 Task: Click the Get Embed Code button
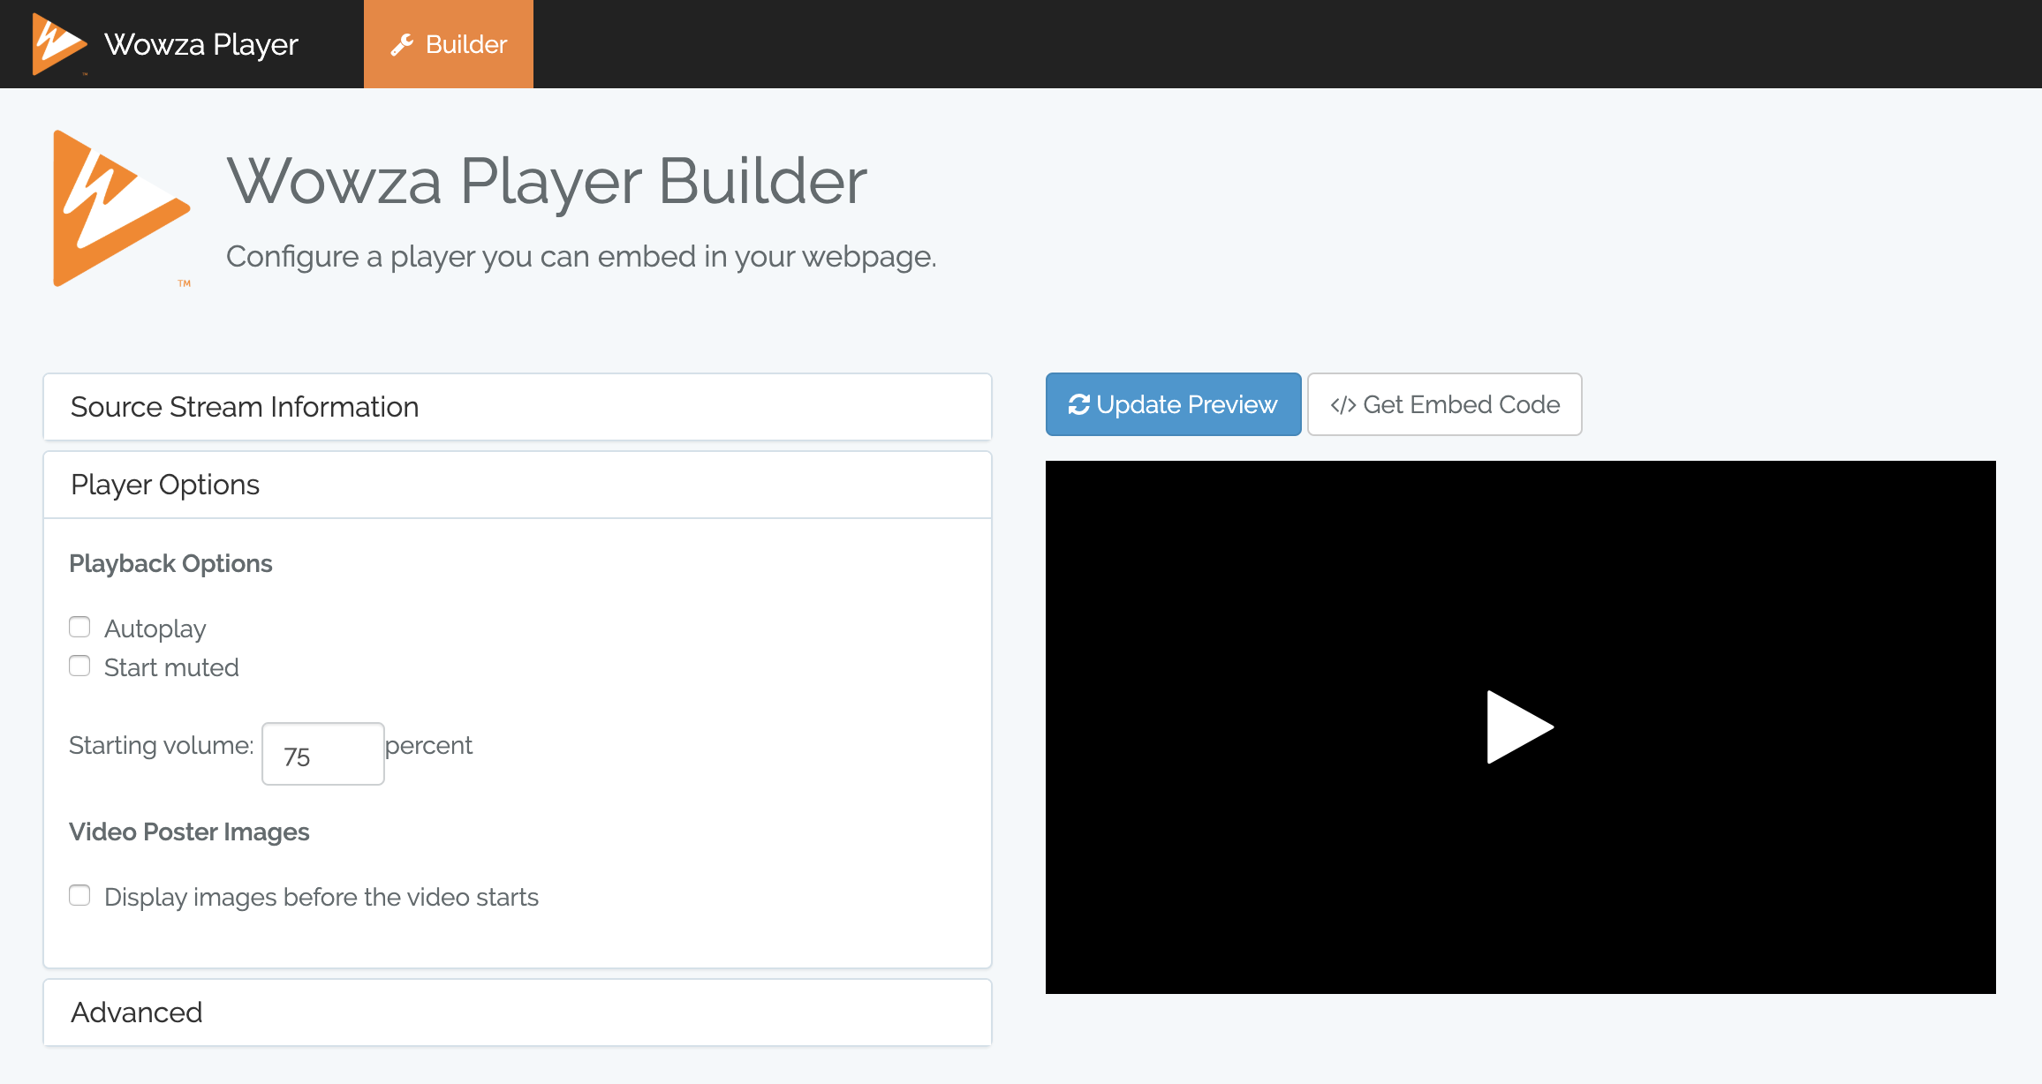(1444, 404)
